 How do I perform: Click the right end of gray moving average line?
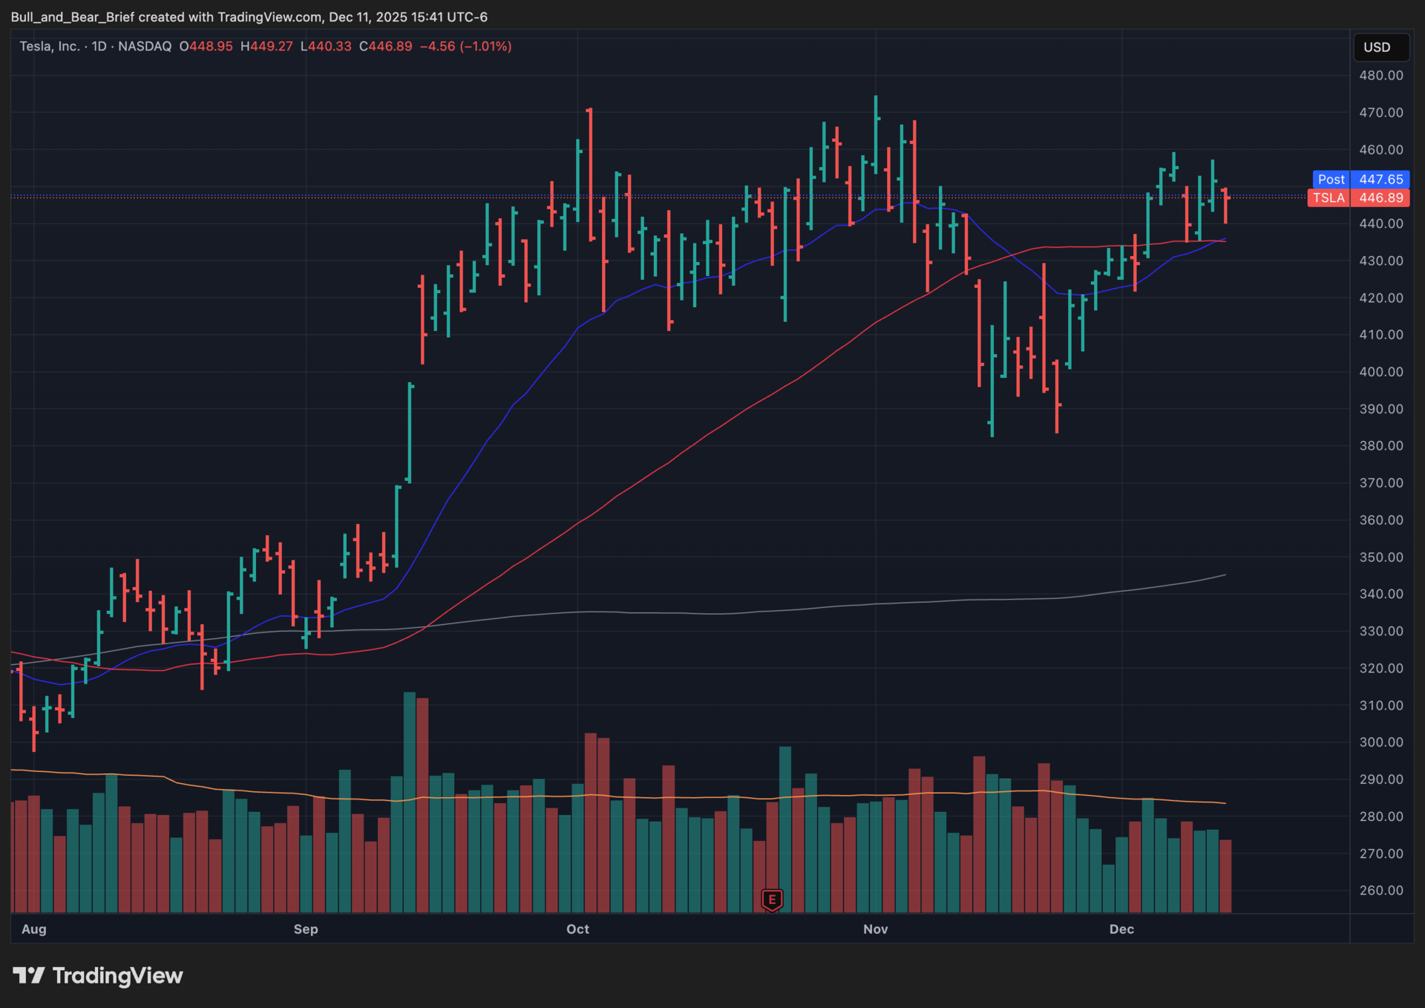click(1224, 575)
